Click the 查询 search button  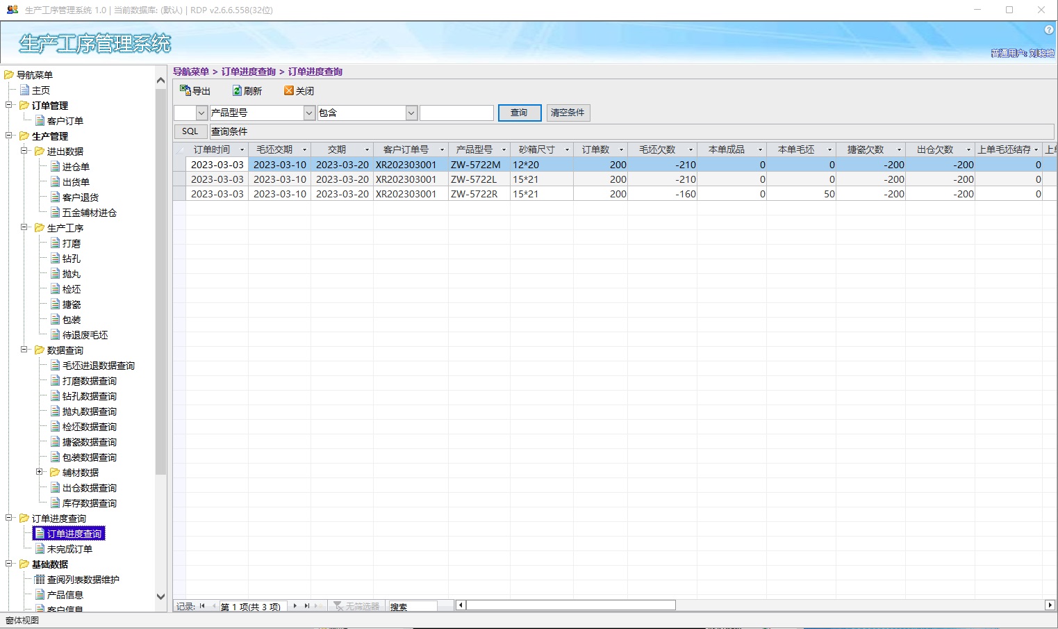520,113
